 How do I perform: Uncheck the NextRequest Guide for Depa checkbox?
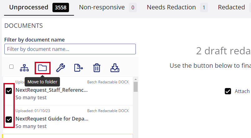9,120
